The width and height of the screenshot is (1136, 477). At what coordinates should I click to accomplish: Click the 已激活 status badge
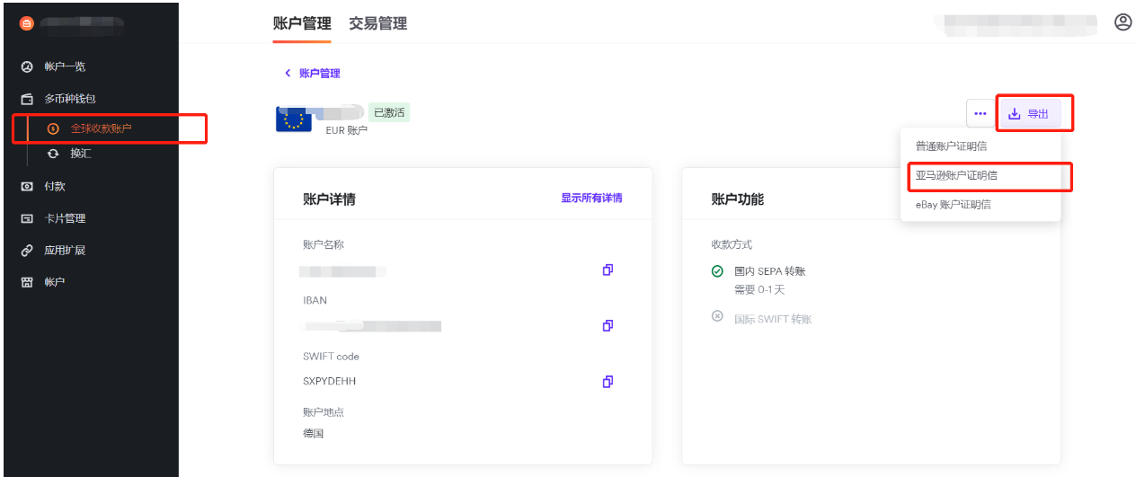click(x=389, y=112)
